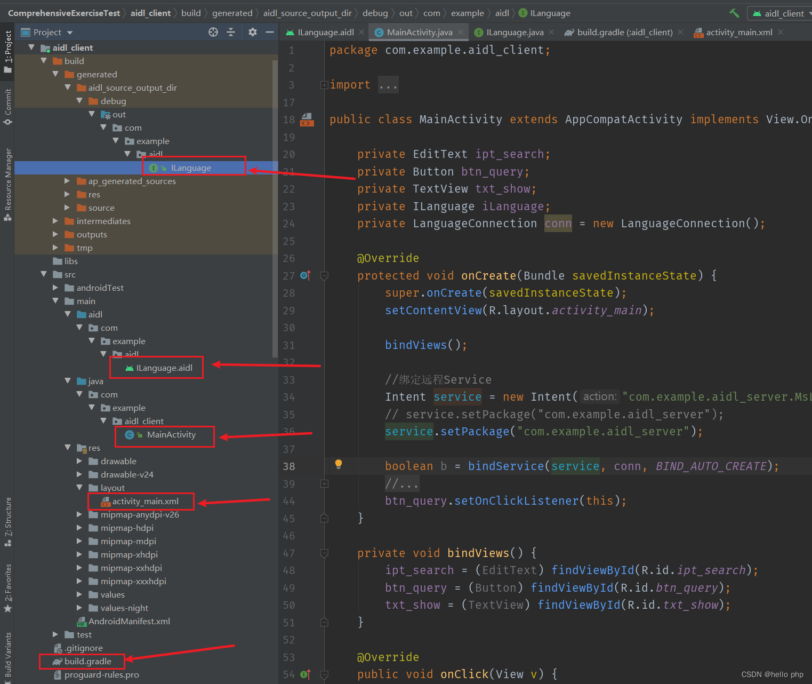Toggle the Resource Manager tool window
The width and height of the screenshot is (812, 684).
tap(7, 184)
